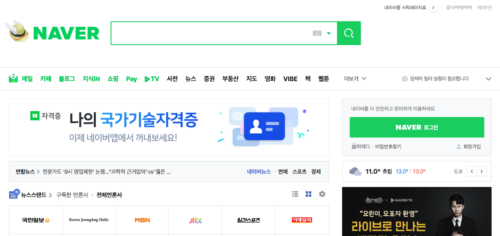
Task: Switch newsstand to grid view icon
Action: pos(308,194)
